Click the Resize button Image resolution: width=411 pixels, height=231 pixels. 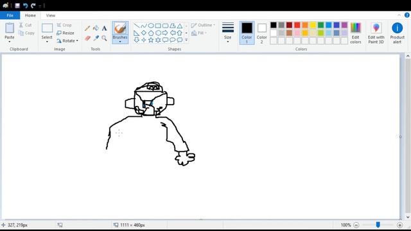66,33
